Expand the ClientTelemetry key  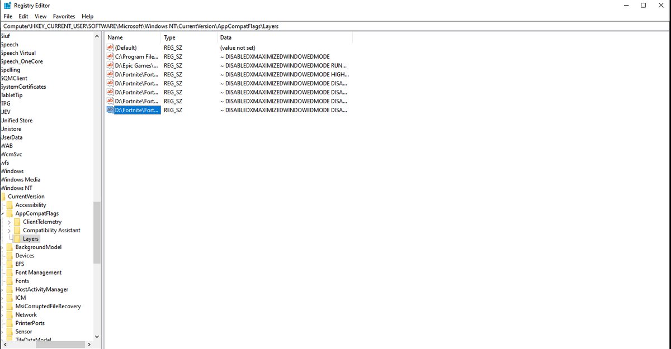point(9,222)
